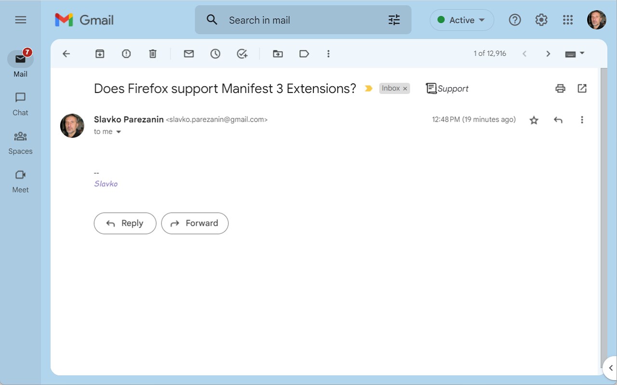Open the Move to folder icon
The width and height of the screenshot is (617, 385).
pyautogui.click(x=278, y=54)
